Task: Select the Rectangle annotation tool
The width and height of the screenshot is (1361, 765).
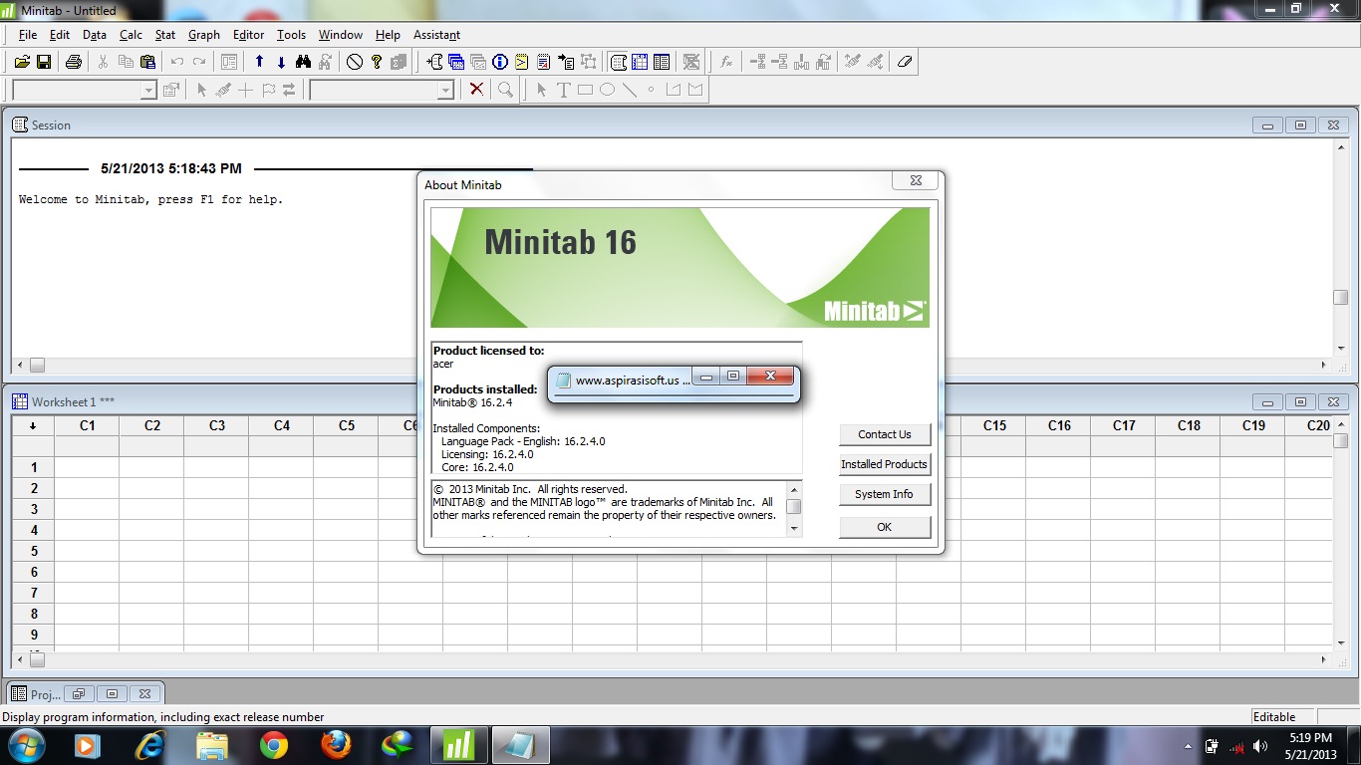Action: pos(585,90)
